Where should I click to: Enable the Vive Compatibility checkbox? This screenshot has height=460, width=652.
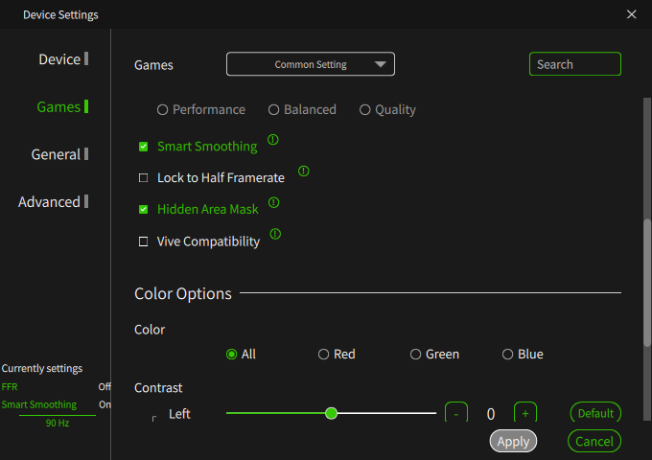click(x=144, y=241)
